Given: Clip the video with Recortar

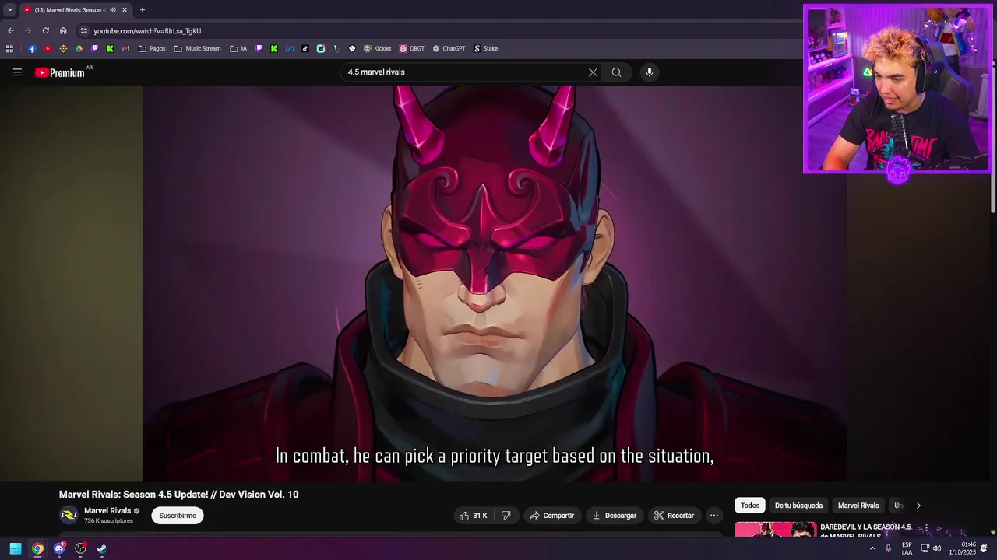Looking at the screenshot, I should coord(674,516).
